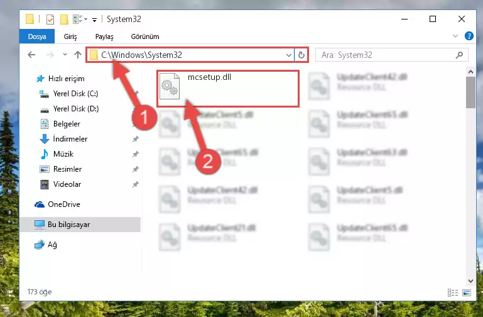483x317 pixels.
Task: Select Hızlı erişim in the navigation pane
Action: [66, 79]
